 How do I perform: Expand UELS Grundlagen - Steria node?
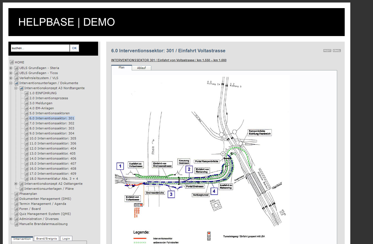11,68
